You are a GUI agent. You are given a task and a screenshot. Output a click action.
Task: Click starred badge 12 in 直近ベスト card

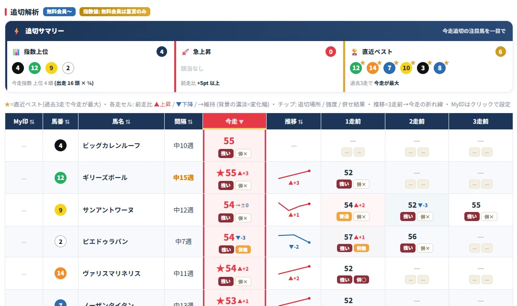point(356,68)
